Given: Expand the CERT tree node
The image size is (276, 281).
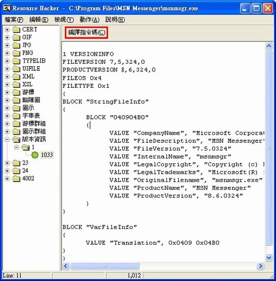Looking at the screenshot, I should 7,30.
